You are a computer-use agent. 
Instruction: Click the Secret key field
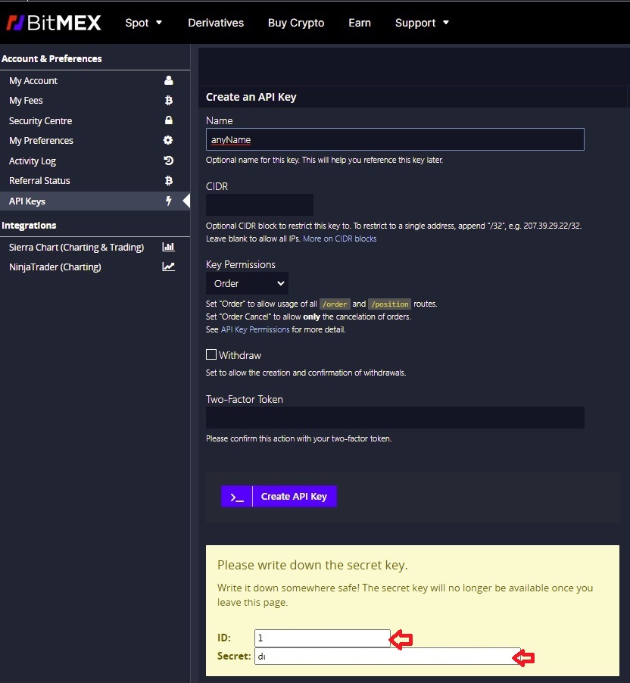click(x=388, y=656)
